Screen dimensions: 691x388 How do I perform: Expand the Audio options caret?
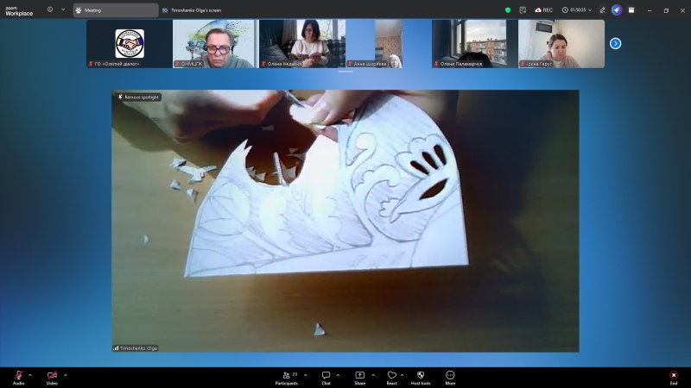[x=30, y=375]
